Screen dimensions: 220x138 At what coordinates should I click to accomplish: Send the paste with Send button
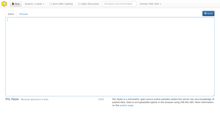pyautogui.click(x=208, y=13)
